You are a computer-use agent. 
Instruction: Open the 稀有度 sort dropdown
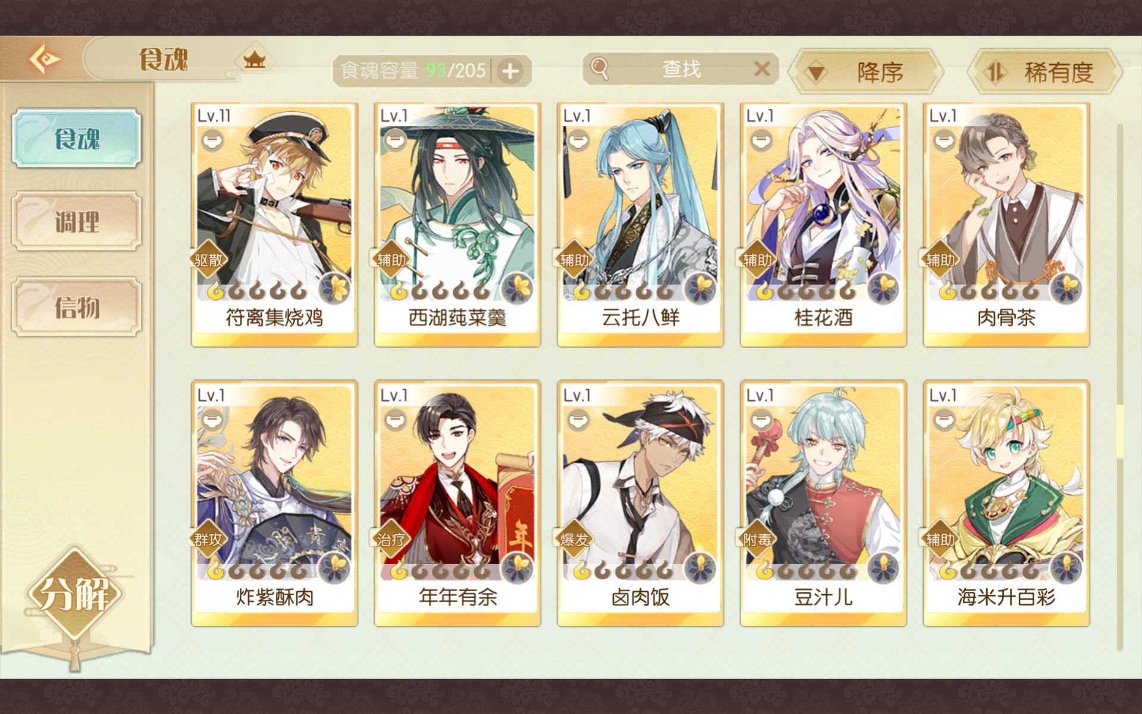pos(1046,72)
